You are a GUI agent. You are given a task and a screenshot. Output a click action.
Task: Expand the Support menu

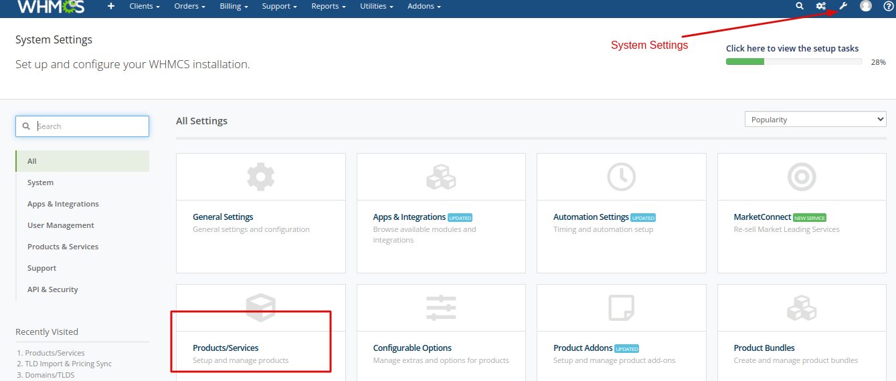(280, 6)
